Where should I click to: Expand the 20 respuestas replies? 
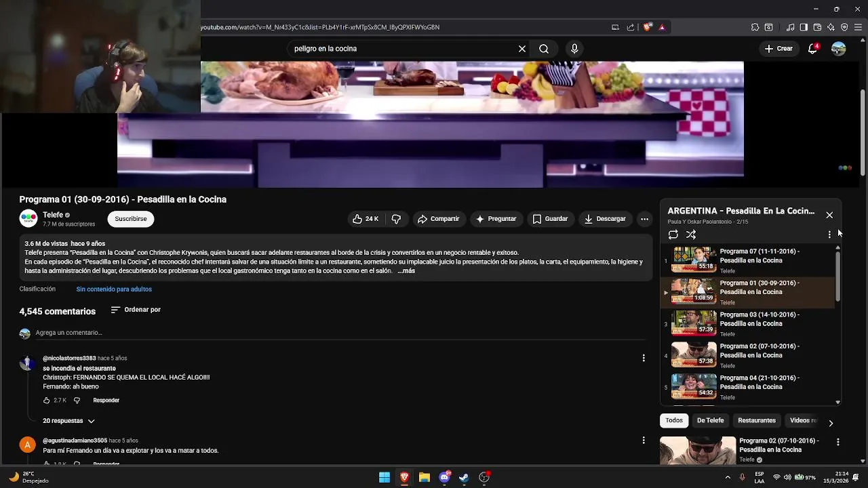[68, 421]
